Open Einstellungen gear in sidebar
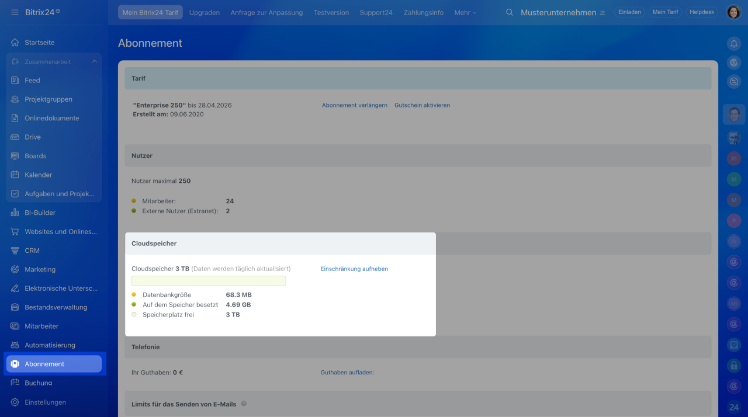The width and height of the screenshot is (748, 417). [x=15, y=402]
